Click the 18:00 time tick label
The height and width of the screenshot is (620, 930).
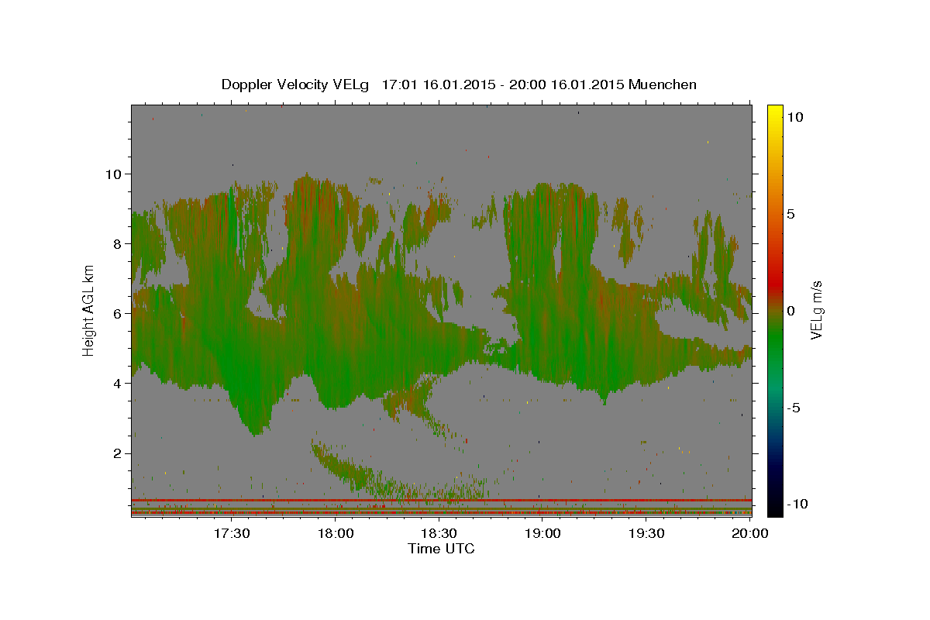[336, 533]
